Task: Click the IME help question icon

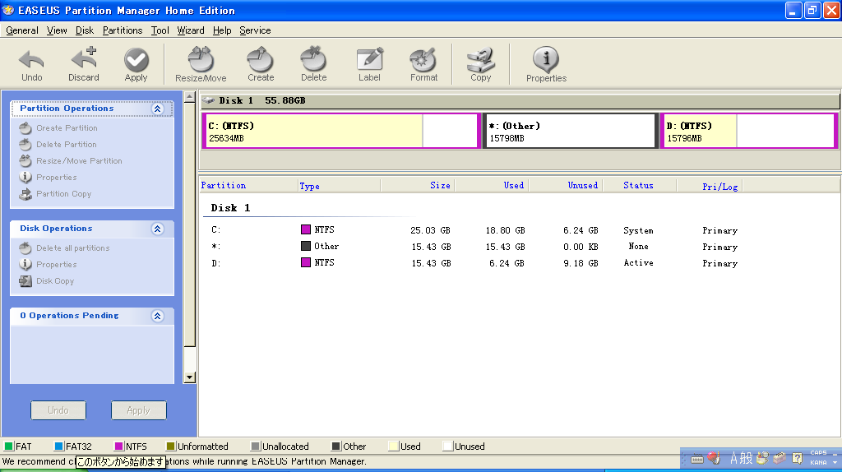Action: 798,458
